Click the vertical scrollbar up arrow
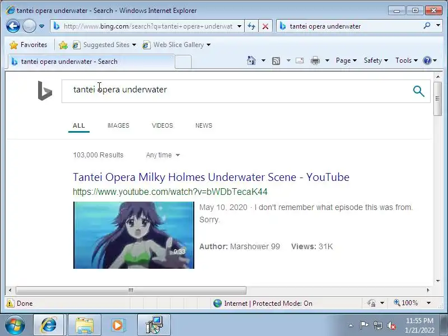The height and width of the screenshot is (336, 448). pyautogui.click(x=438, y=77)
